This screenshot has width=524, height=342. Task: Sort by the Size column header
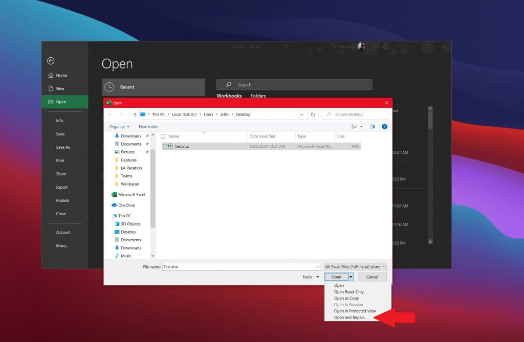point(341,136)
